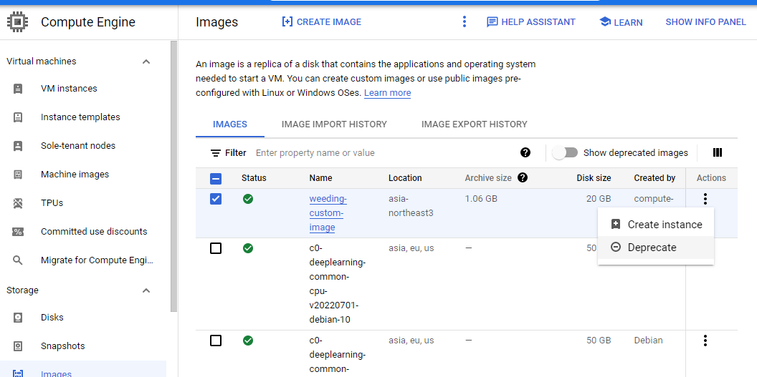Sort by the Name column header

[320, 178]
